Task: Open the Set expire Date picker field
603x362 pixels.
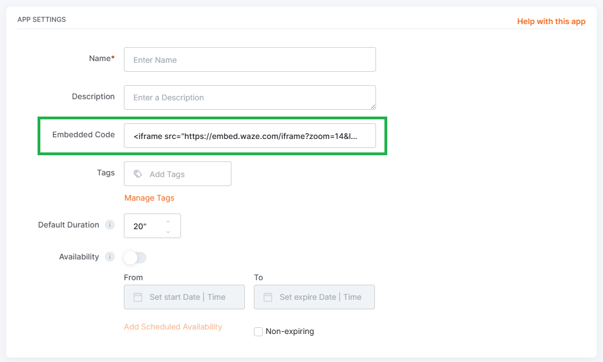Action: tap(320, 297)
